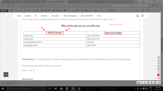Select the Lightshot line tool
Image resolution: width=163 pixels, height=91 pixels.
(x=158, y=61)
